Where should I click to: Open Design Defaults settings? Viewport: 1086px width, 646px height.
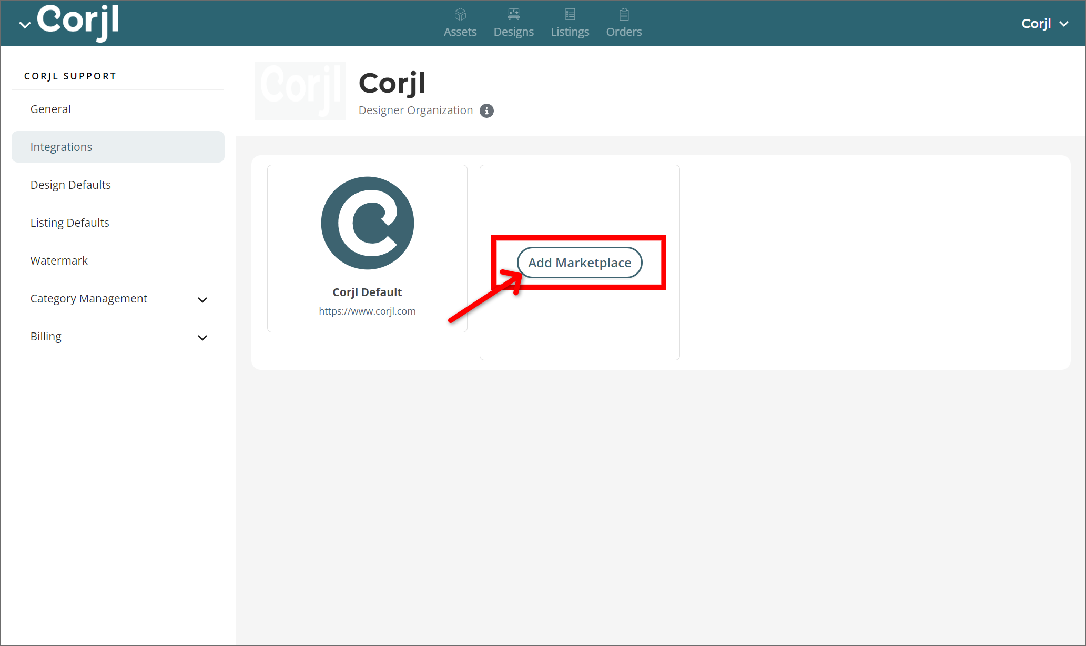coord(70,185)
